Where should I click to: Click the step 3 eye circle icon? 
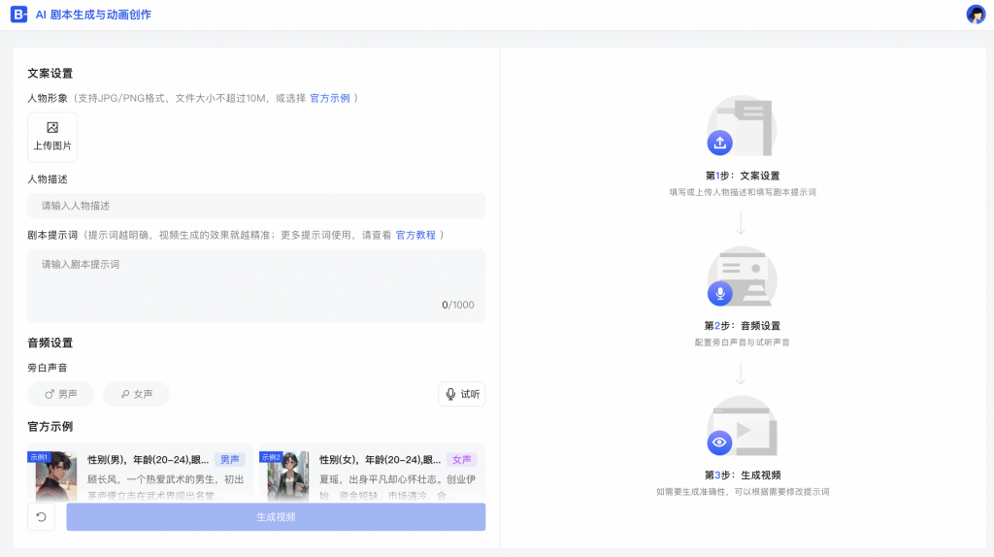tap(719, 442)
